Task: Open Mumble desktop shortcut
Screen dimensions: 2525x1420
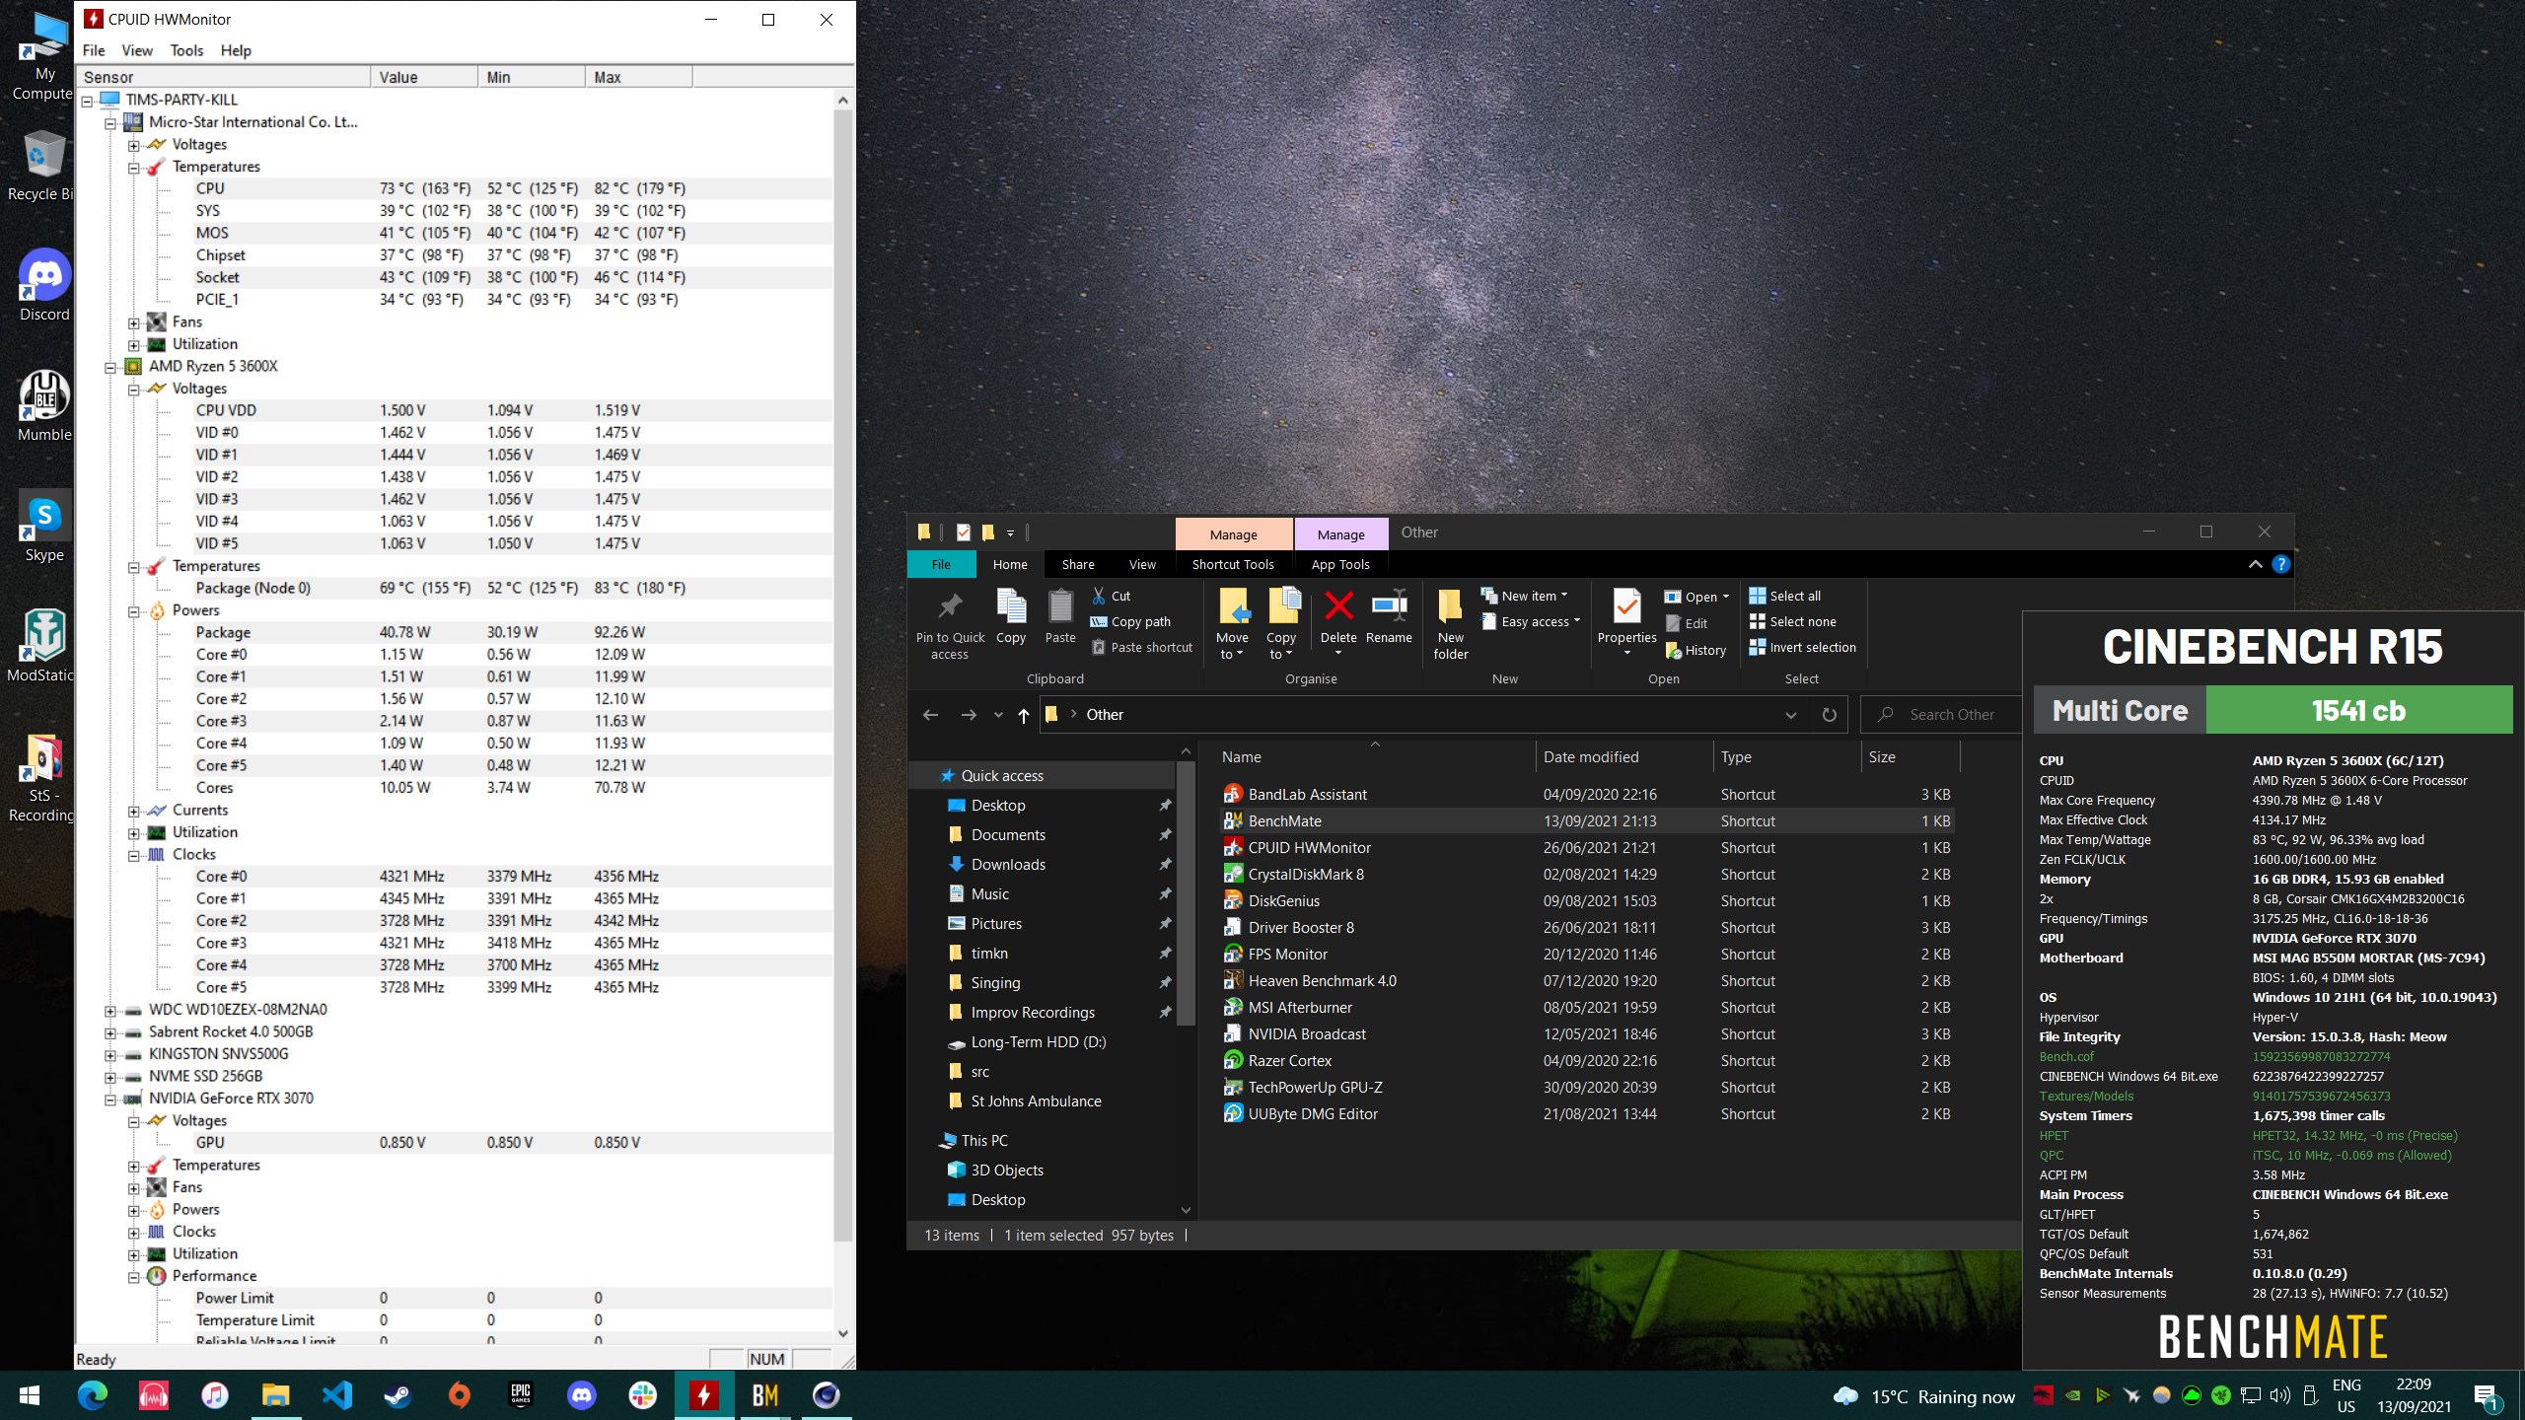Action: pyautogui.click(x=44, y=405)
